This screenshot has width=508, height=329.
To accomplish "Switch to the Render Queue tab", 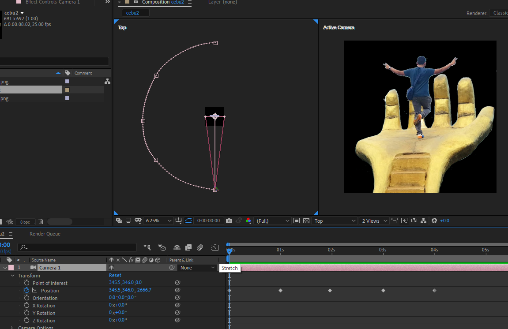I will pyautogui.click(x=45, y=234).
